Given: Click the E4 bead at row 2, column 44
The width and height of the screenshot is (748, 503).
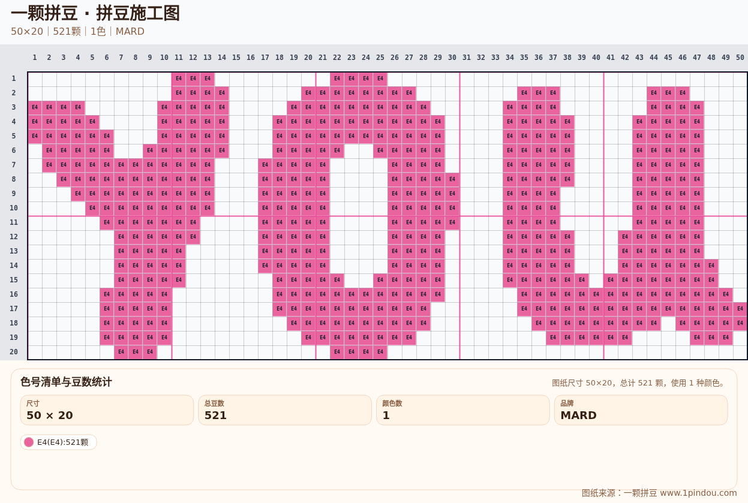Looking at the screenshot, I should pyautogui.click(x=654, y=93).
